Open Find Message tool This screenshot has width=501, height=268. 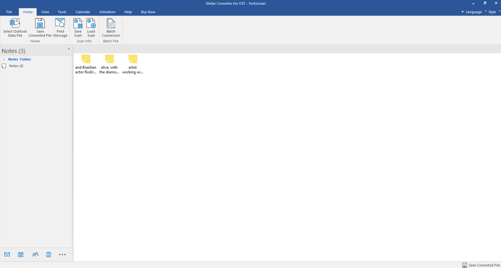(60, 28)
